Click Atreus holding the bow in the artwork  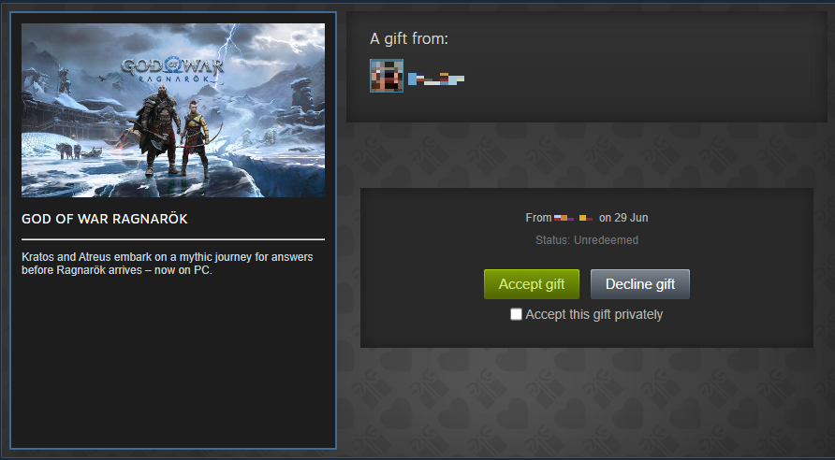pyautogui.click(x=196, y=138)
